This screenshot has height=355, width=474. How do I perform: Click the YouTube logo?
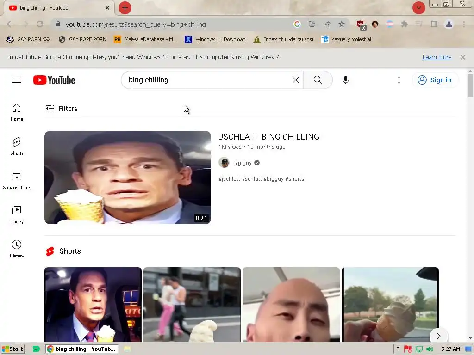pyautogui.click(x=54, y=80)
